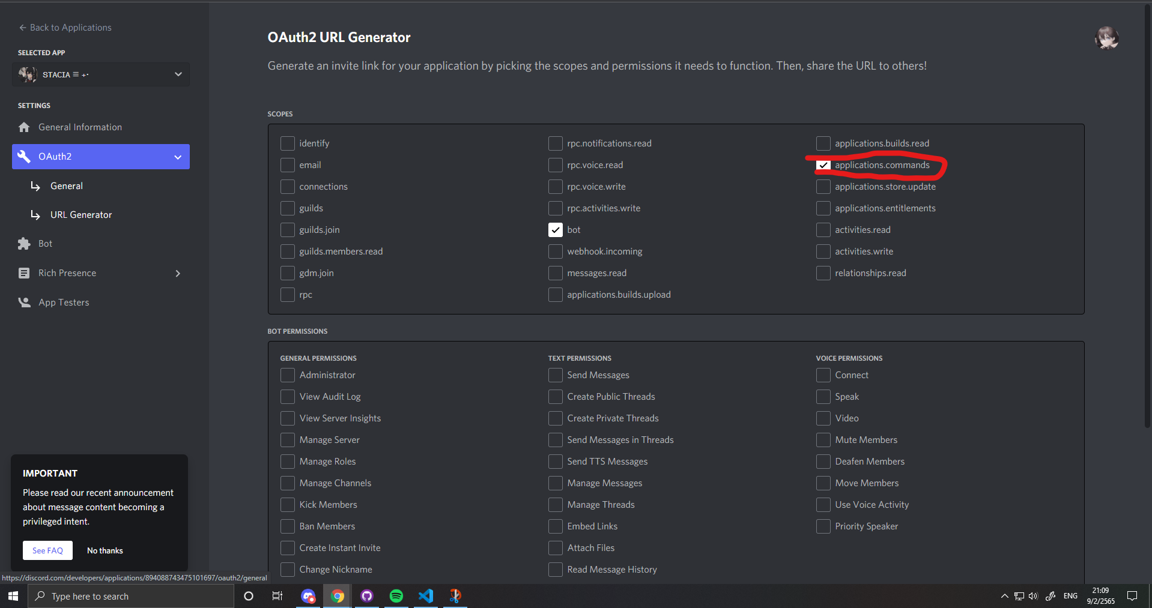Enable the Connect voice permission
Viewport: 1152px width, 608px height.
click(823, 375)
